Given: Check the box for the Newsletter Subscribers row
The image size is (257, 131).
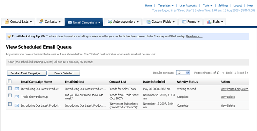Looking at the screenshot, I should [x=10, y=104].
